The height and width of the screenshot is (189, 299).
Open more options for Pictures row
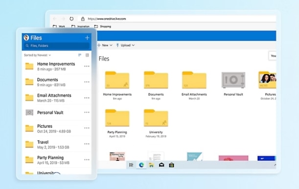pyautogui.click(x=87, y=128)
